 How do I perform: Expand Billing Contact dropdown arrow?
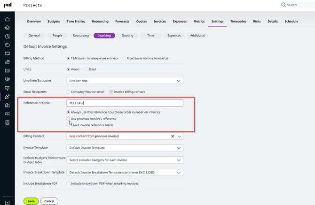[x=180, y=136]
